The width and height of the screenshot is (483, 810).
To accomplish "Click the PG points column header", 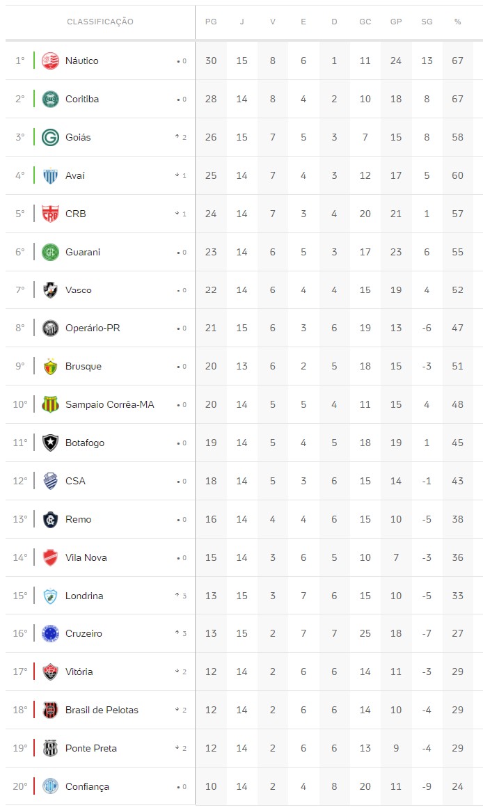I will 211,22.
